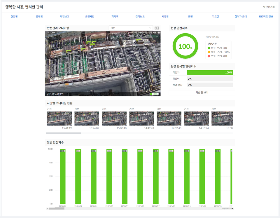Click the 22/05/29 daily safety bar

pos(125,176)
